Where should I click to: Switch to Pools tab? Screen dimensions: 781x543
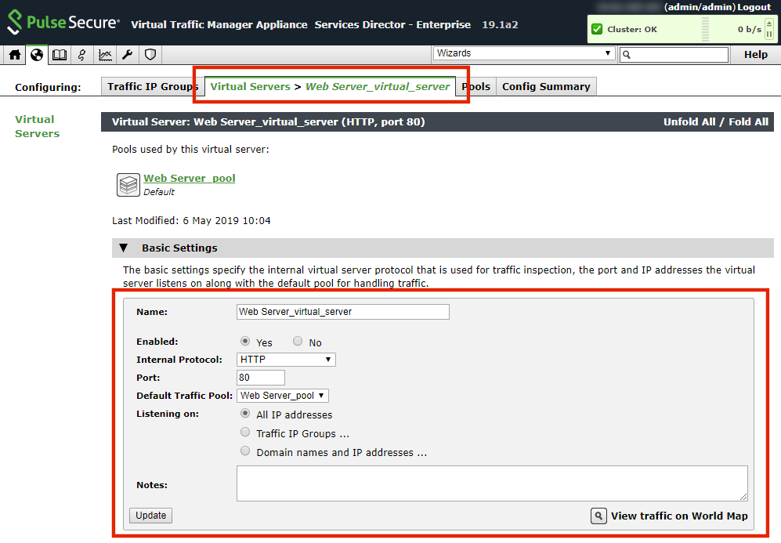coord(476,87)
